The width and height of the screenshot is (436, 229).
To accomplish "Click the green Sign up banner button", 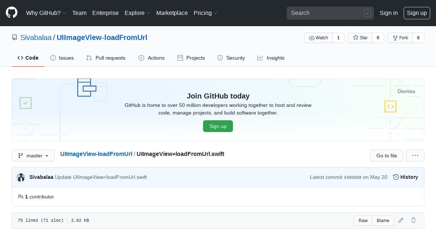I will (218, 126).
